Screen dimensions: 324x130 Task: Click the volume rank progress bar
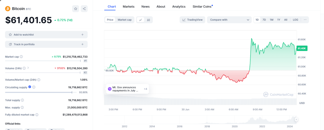point(43,73)
